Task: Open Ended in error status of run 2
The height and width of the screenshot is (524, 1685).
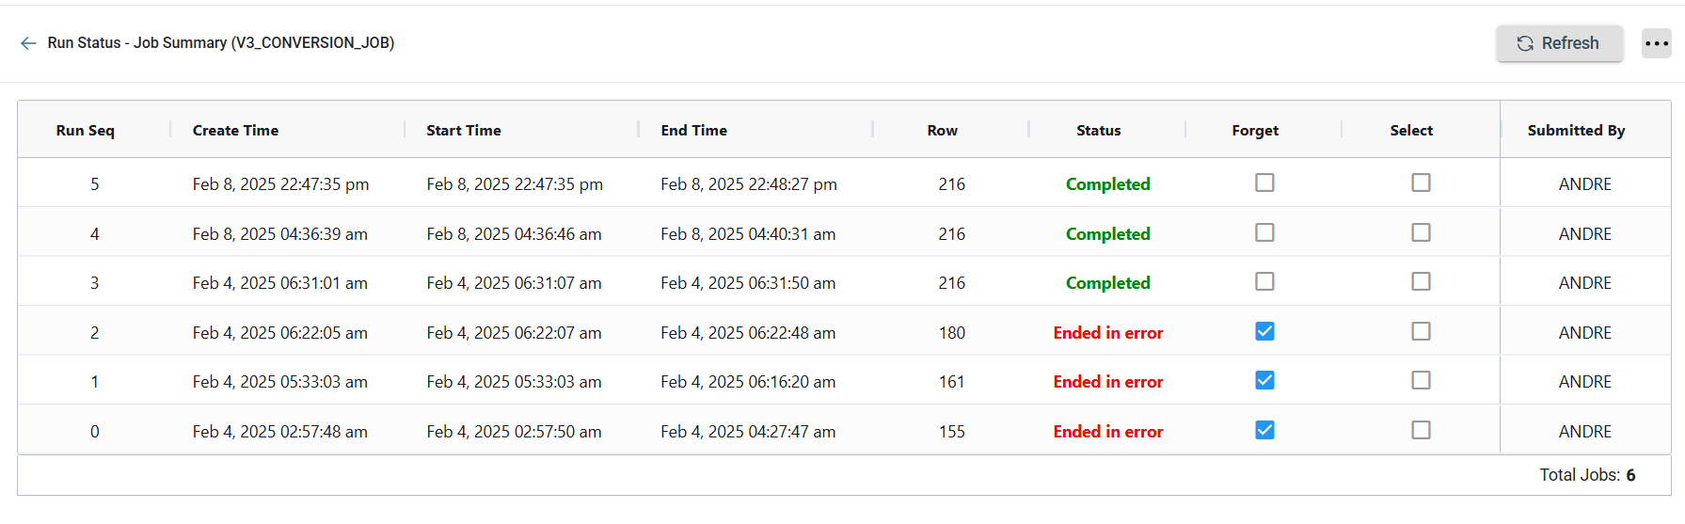Action: [x=1107, y=333]
